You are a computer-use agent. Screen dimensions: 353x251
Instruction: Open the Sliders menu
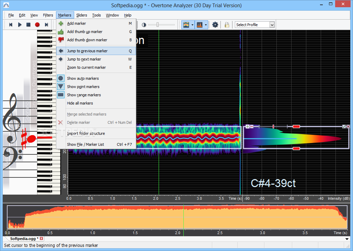tap(81, 15)
